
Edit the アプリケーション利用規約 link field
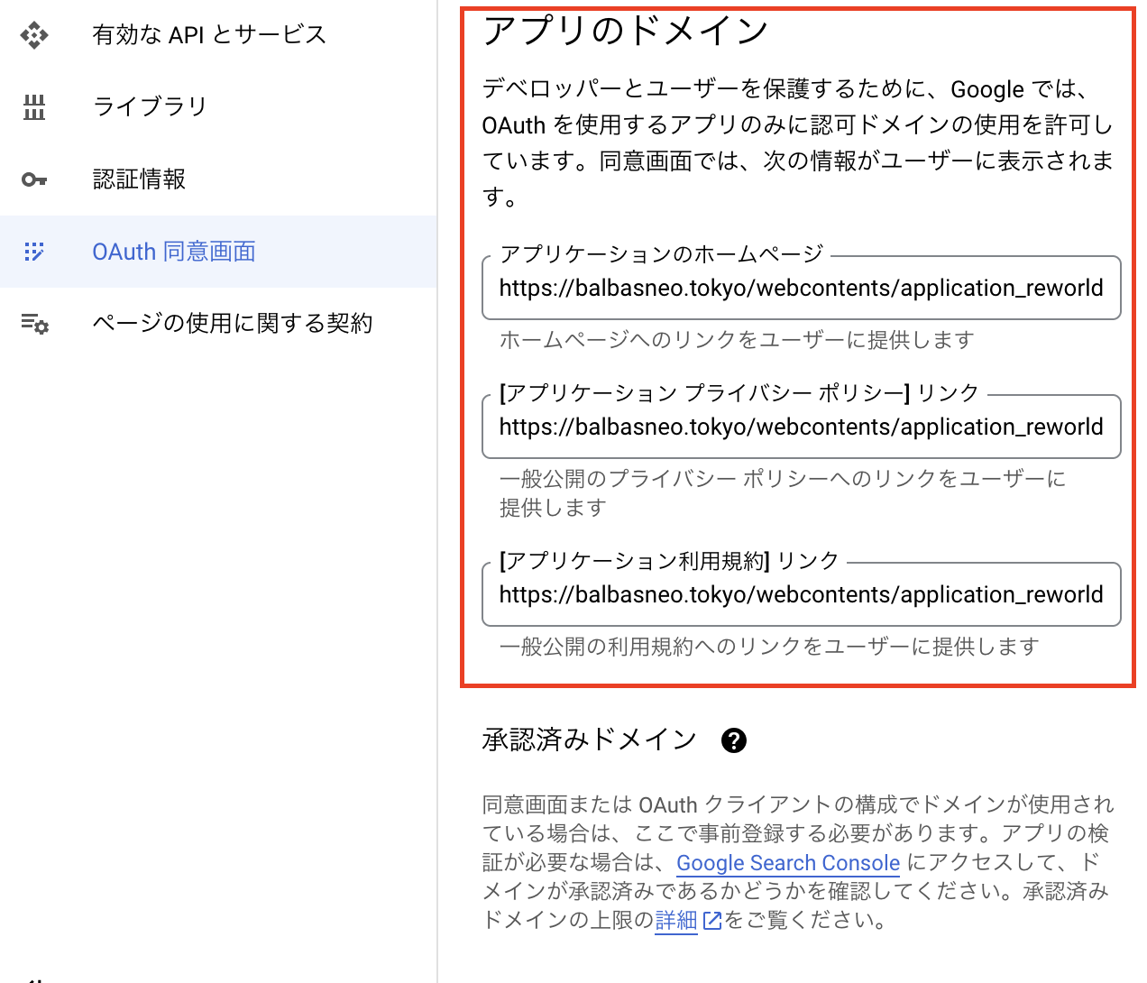coord(801,593)
